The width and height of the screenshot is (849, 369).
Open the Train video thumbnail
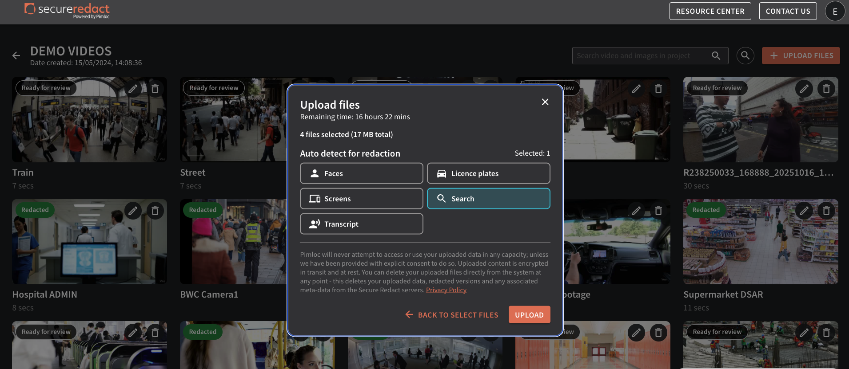[x=89, y=120]
